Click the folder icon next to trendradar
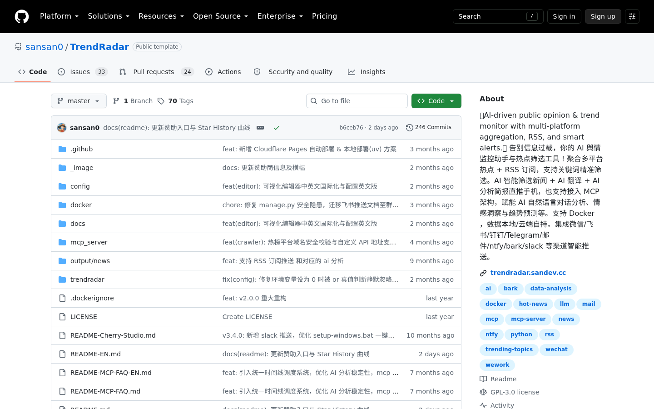The height and width of the screenshot is (409, 654). (x=62, y=279)
